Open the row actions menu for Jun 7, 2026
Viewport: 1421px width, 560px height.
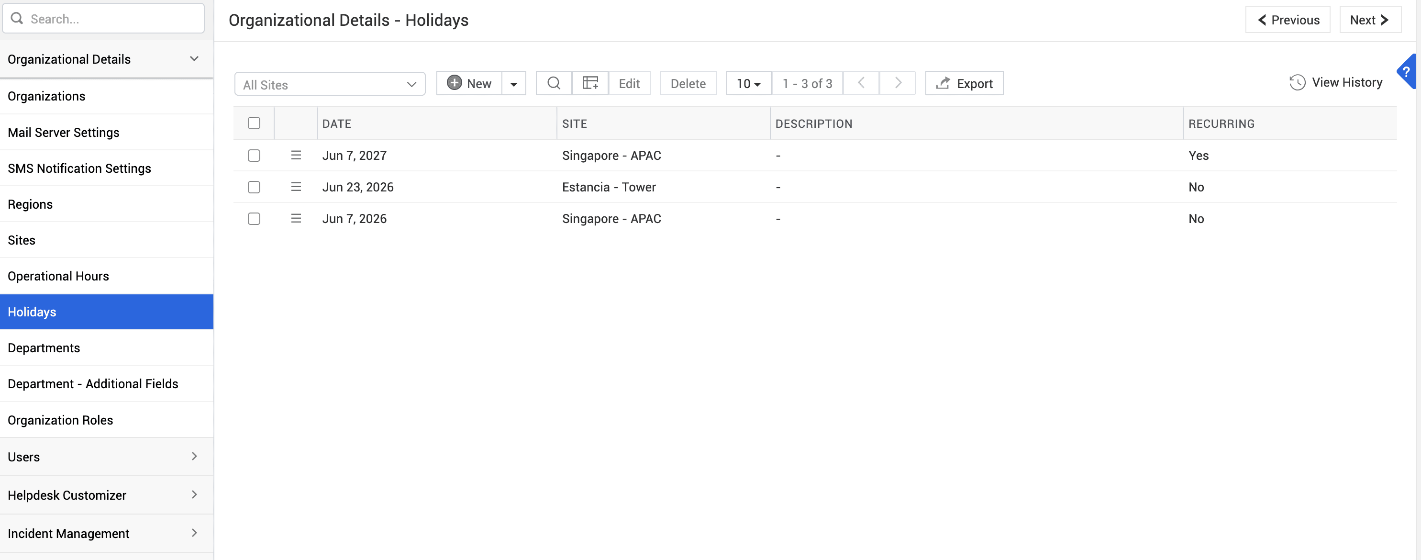[296, 218]
